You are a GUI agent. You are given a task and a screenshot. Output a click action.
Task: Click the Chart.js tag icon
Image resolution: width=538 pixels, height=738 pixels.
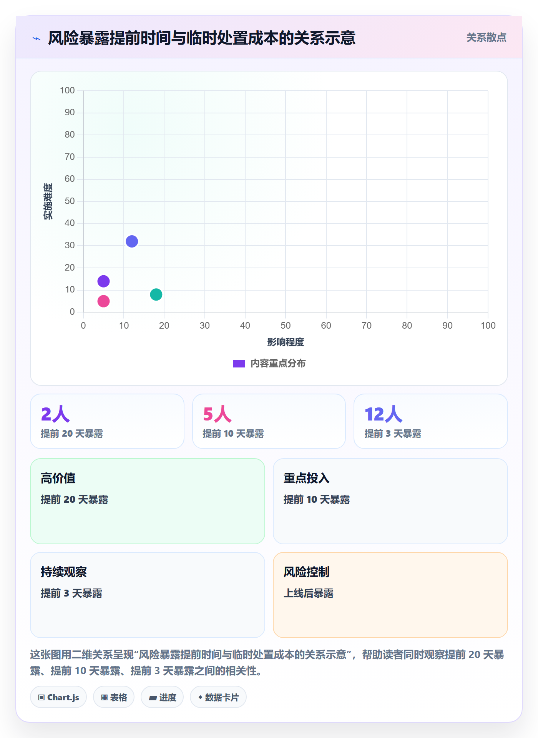pos(42,697)
